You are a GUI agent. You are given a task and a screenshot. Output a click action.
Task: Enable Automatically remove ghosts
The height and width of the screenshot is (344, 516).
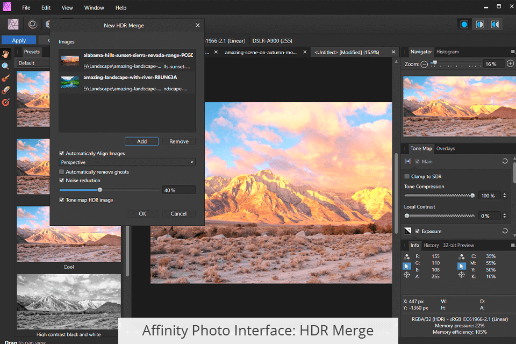point(62,171)
